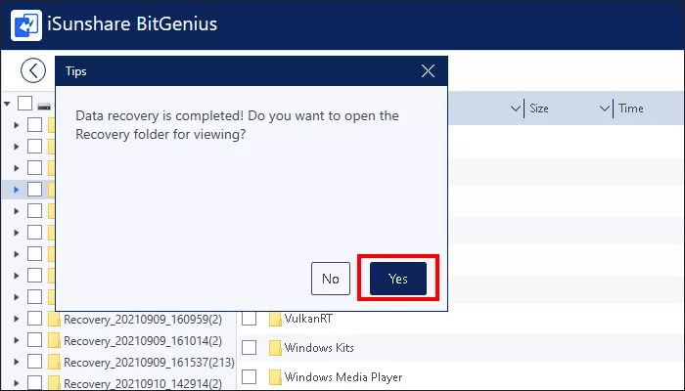Expand the Recovery_20210909_161537(213) tree node
This screenshot has width=685, height=391.
click(17, 362)
